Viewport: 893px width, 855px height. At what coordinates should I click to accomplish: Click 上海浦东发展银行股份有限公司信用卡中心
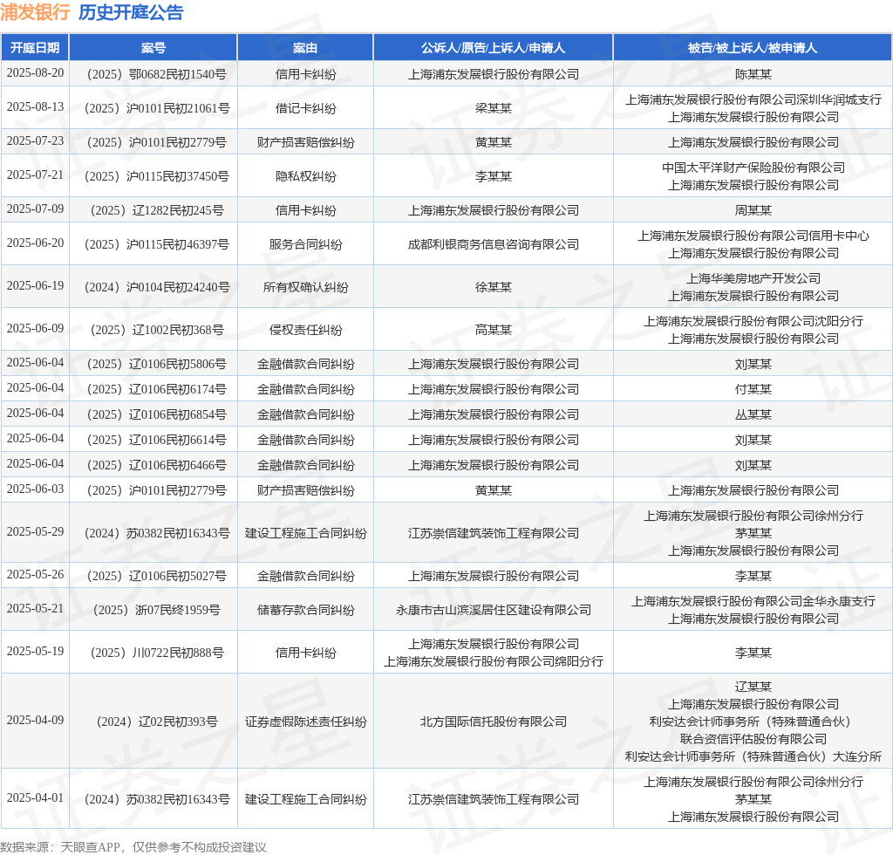753,236
